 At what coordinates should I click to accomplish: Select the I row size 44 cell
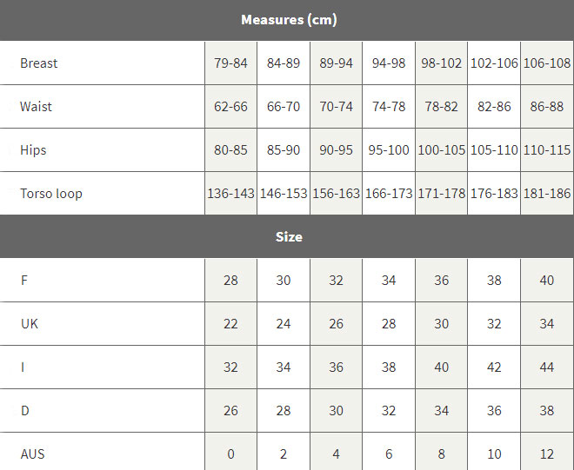tap(547, 367)
